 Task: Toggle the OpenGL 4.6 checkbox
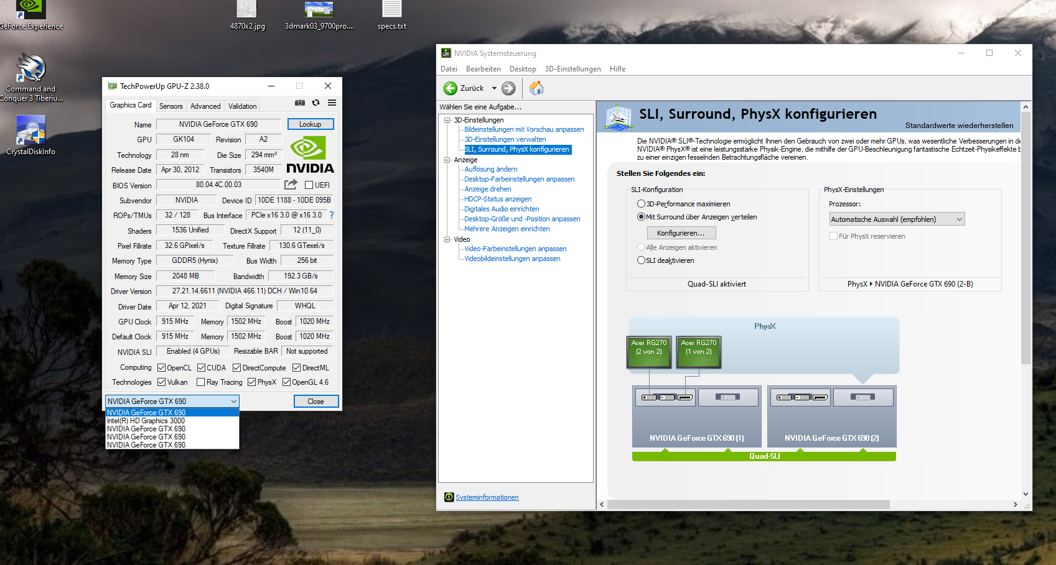click(287, 382)
